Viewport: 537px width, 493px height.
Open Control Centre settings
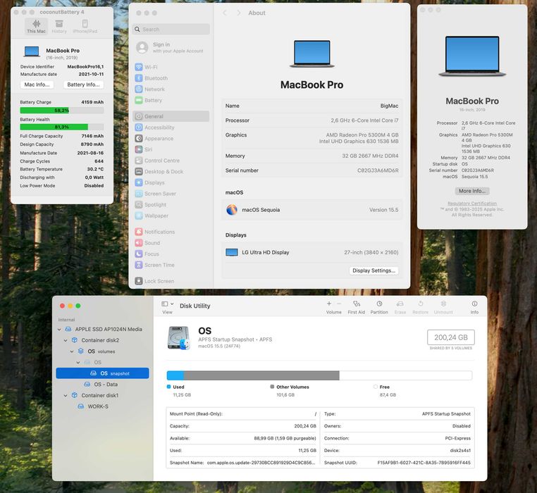(171, 161)
